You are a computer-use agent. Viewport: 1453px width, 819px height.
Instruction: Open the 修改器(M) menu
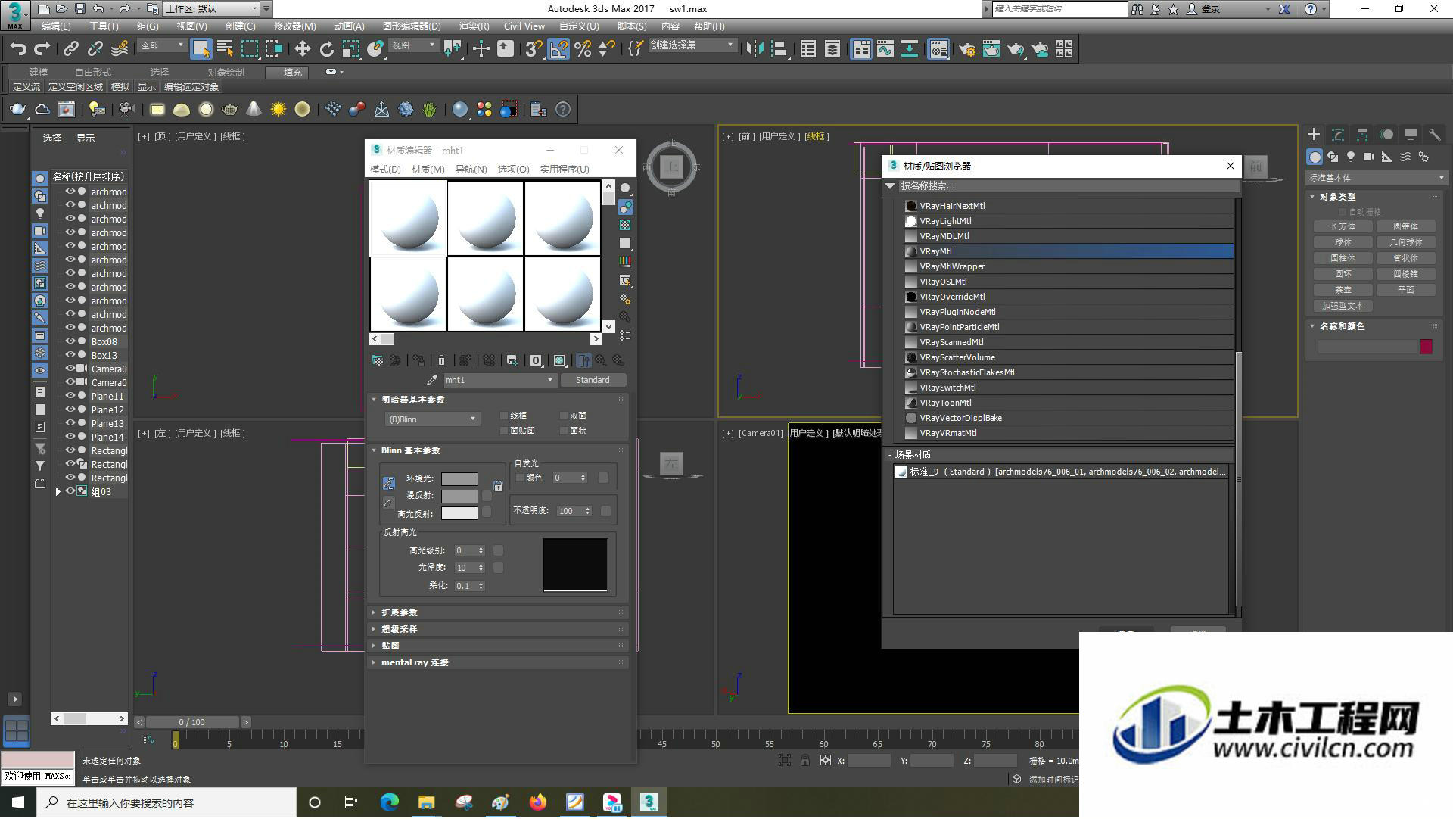294,26
